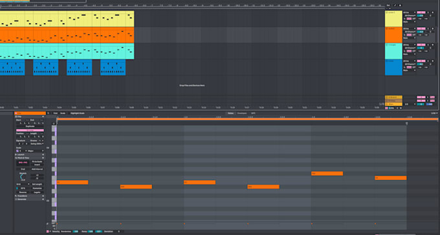Open All Ins input dropdown on orange track
Screen dimensions: 440x235
pos(410,28)
